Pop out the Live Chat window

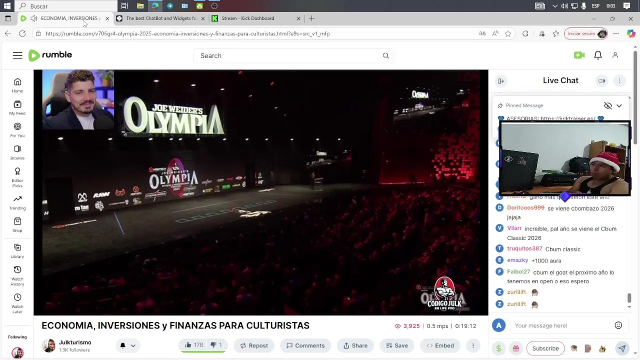click(x=601, y=81)
